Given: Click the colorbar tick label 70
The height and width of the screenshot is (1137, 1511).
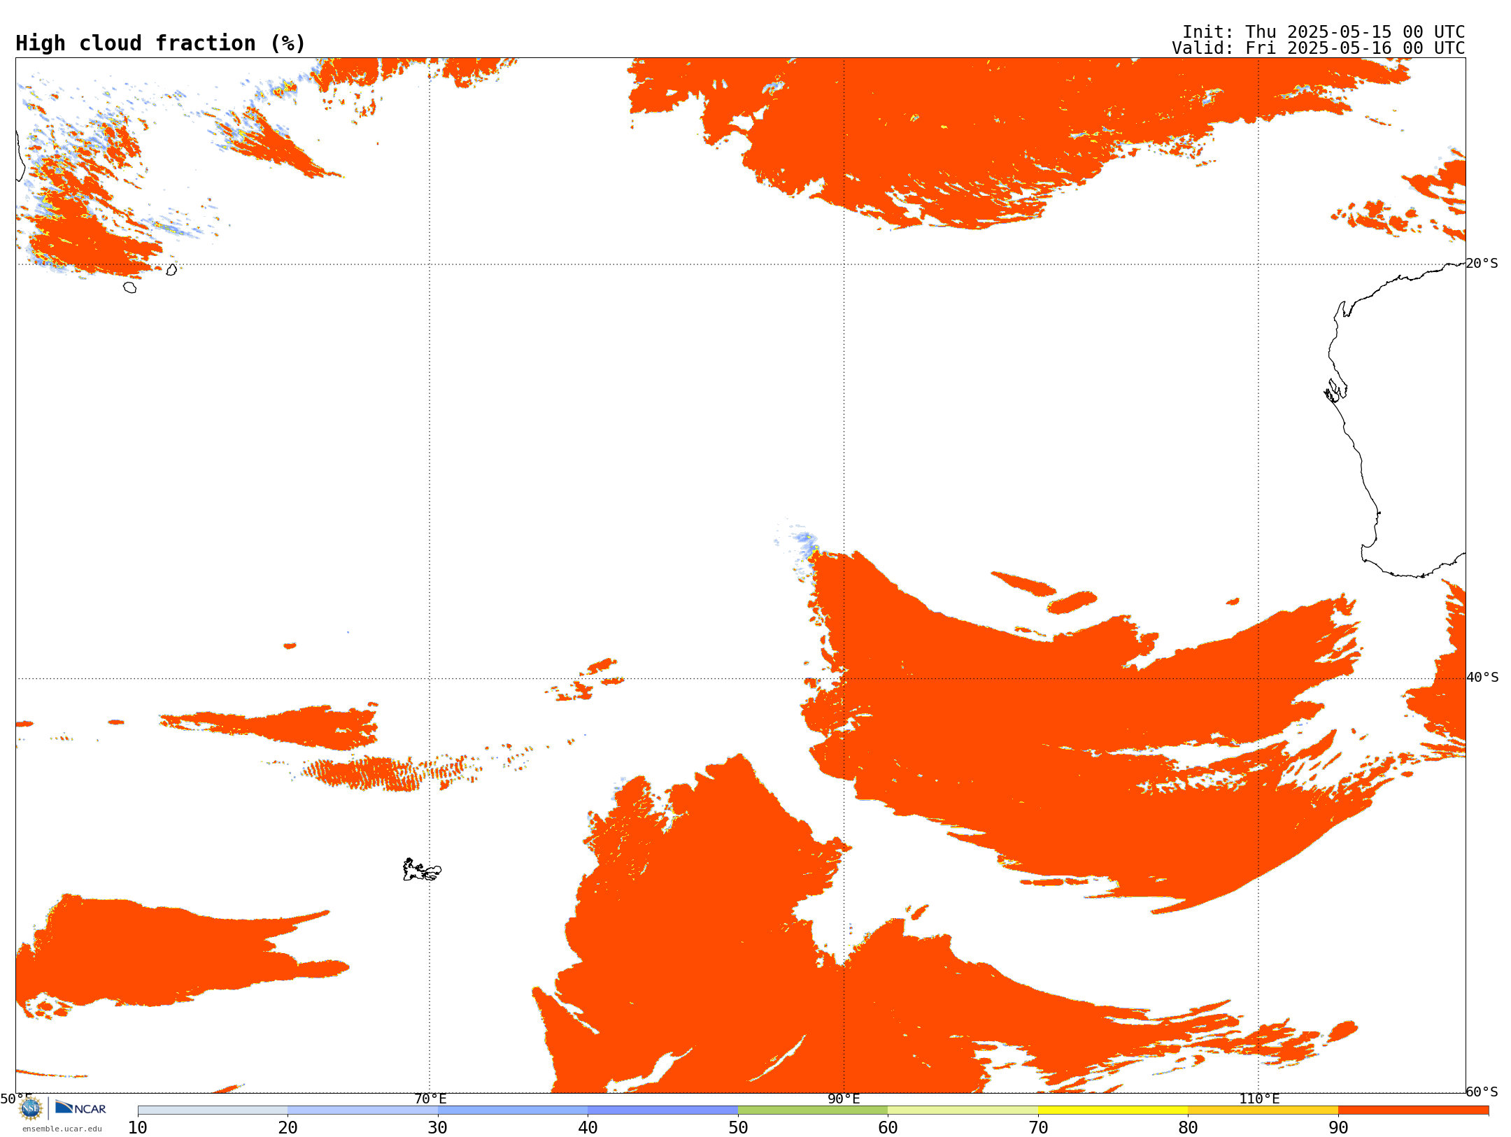Looking at the screenshot, I should pyautogui.click(x=1038, y=1128).
